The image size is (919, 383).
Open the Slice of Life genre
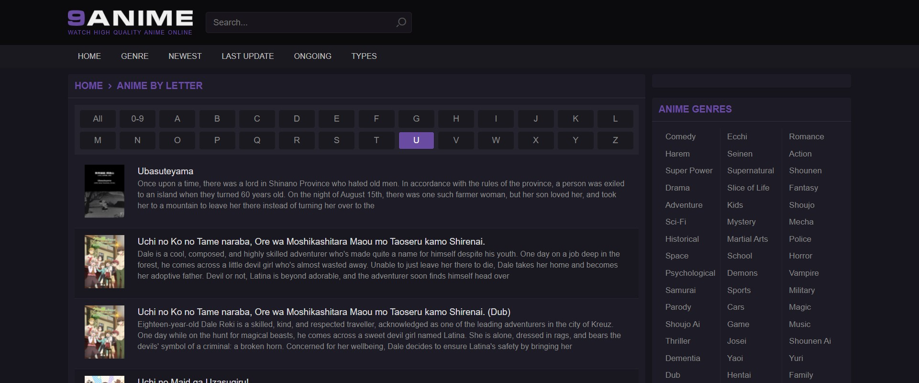pos(748,188)
